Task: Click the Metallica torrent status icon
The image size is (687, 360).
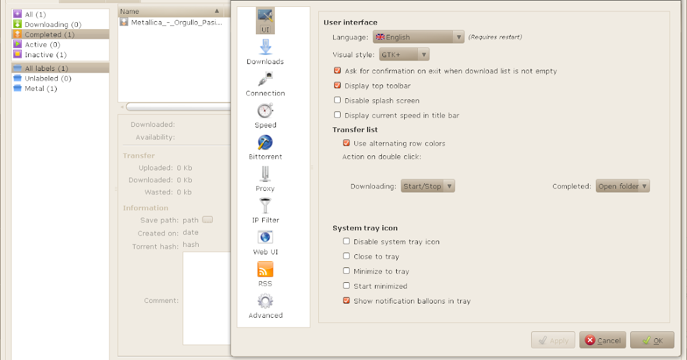Action: (x=124, y=22)
